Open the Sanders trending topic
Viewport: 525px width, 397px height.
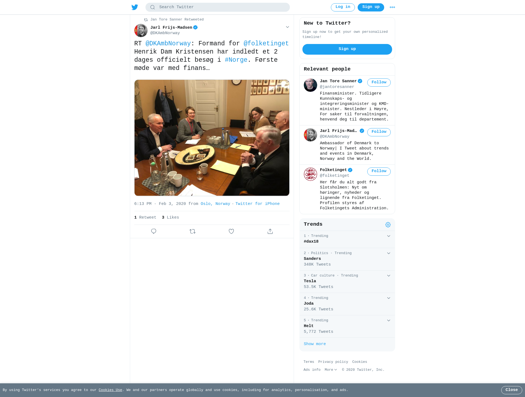[347, 259]
